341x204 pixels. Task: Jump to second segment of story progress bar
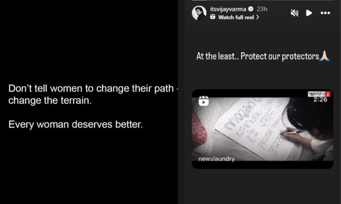tap(299, 0)
